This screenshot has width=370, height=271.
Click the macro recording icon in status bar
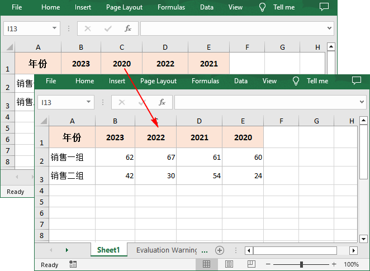coord(73,264)
